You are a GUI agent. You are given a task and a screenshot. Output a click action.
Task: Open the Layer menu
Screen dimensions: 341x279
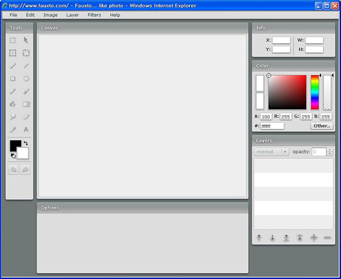pyautogui.click(x=73, y=15)
